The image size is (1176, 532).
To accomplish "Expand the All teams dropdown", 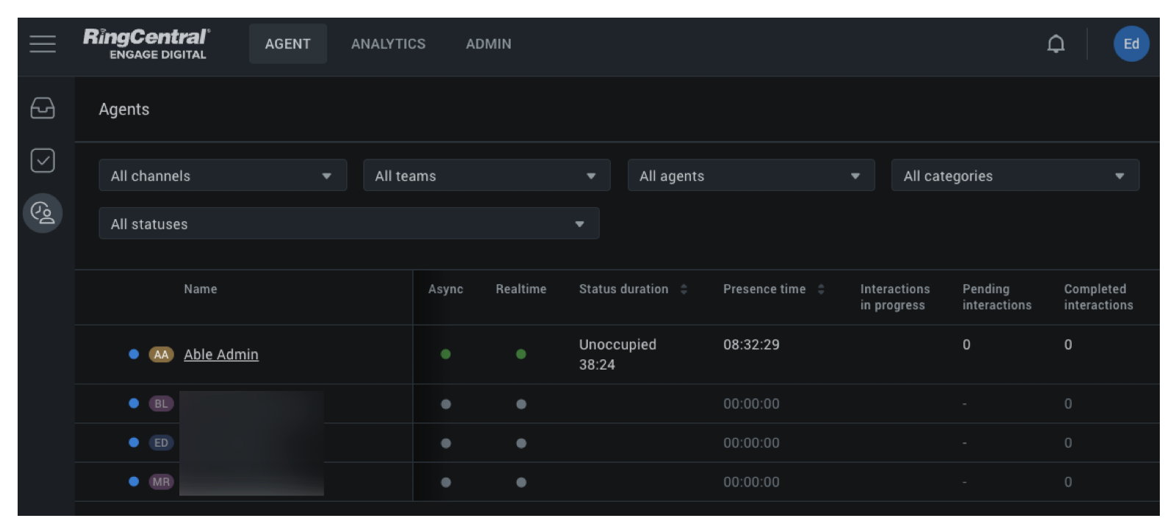I will [487, 176].
